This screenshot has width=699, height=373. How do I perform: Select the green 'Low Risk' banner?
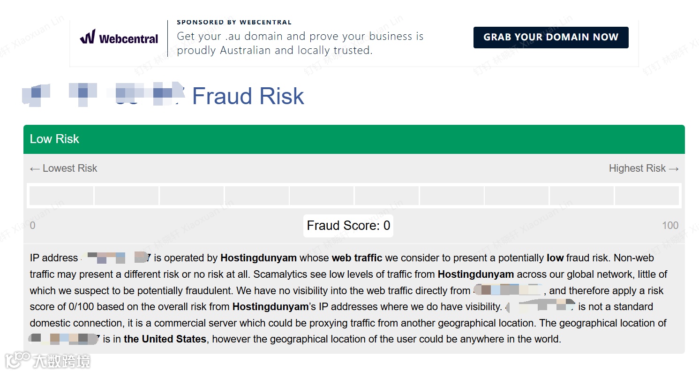(354, 139)
